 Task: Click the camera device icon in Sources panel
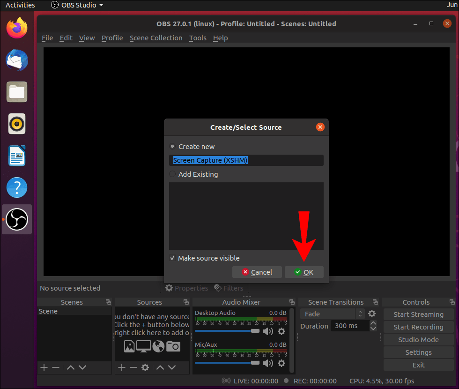coord(173,346)
